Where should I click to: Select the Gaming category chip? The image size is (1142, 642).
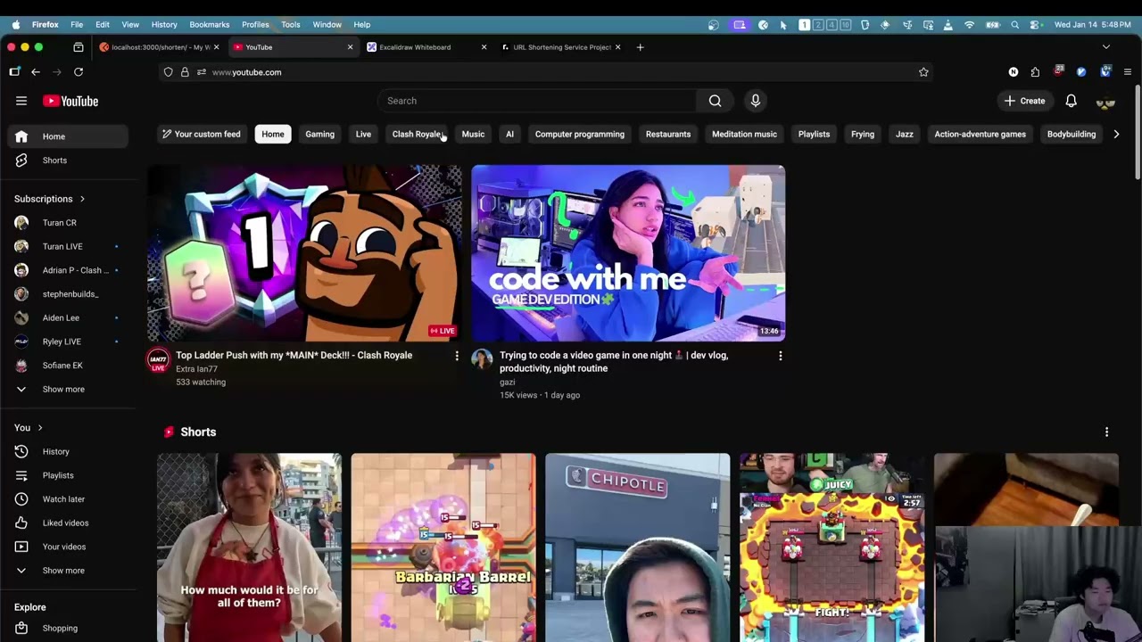[319, 135]
